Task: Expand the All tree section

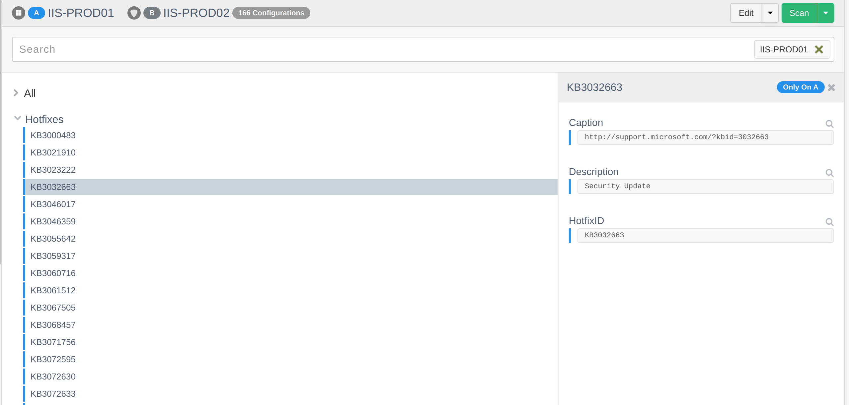Action: [x=16, y=93]
